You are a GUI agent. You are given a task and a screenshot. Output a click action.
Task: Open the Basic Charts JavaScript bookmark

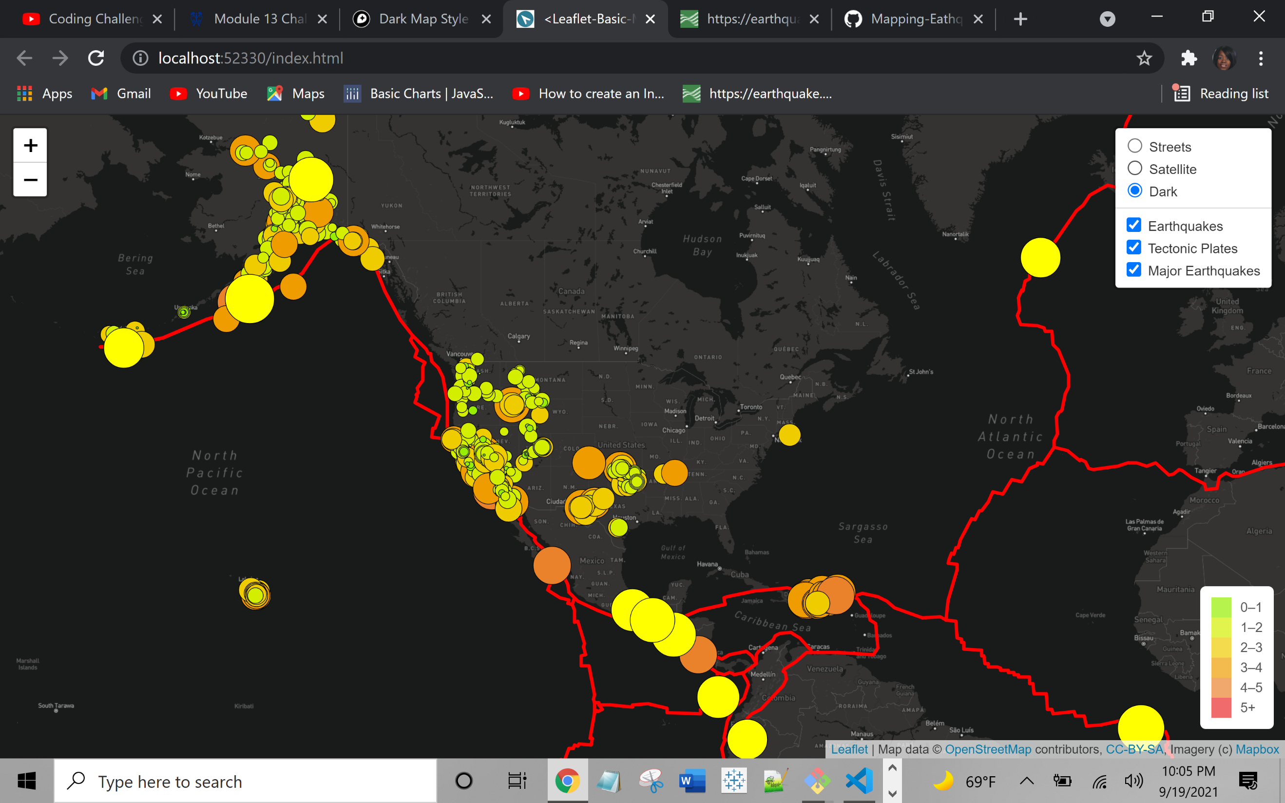[419, 94]
